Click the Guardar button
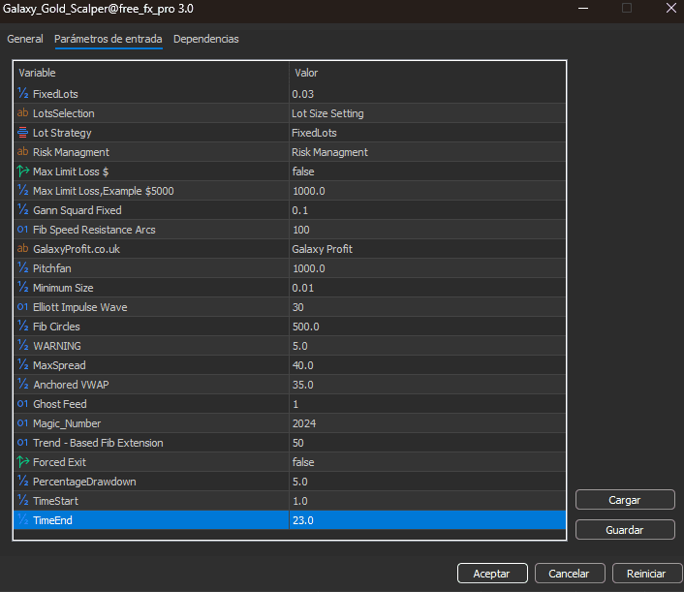Viewport: 684px width, 592px height. 624,529
